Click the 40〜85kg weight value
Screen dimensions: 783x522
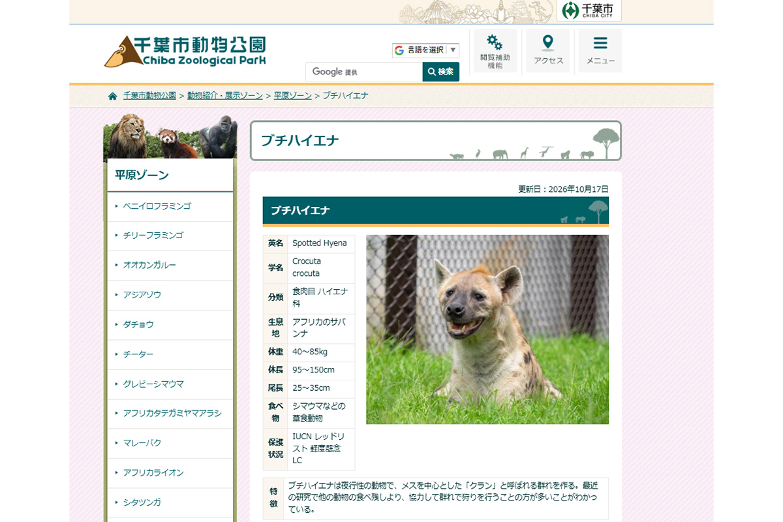(x=321, y=352)
